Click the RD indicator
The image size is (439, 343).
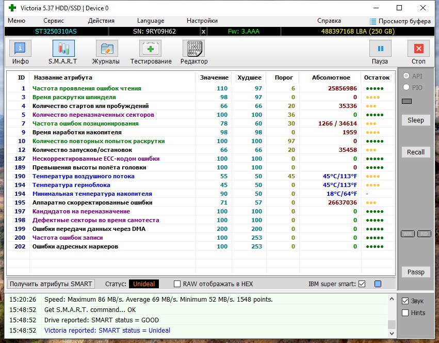point(424,233)
